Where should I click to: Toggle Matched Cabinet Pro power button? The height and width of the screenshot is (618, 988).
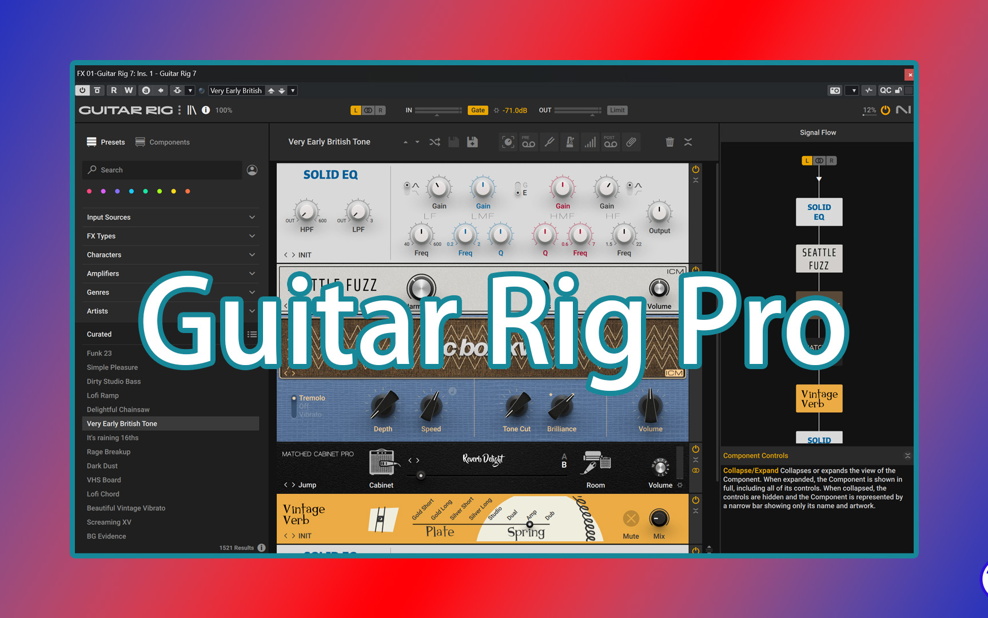click(x=696, y=449)
